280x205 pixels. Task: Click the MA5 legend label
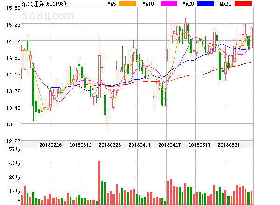[x=112, y=4]
